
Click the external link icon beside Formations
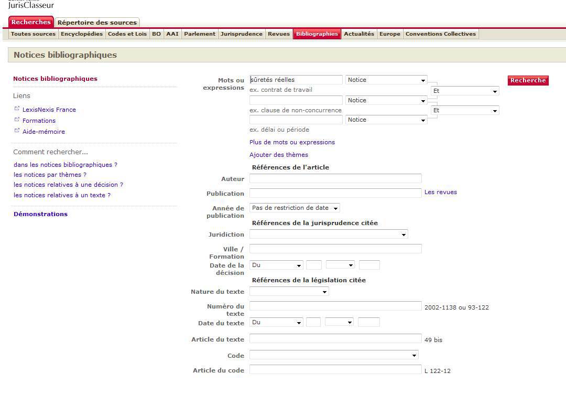pyautogui.click(x=17, y=120)
